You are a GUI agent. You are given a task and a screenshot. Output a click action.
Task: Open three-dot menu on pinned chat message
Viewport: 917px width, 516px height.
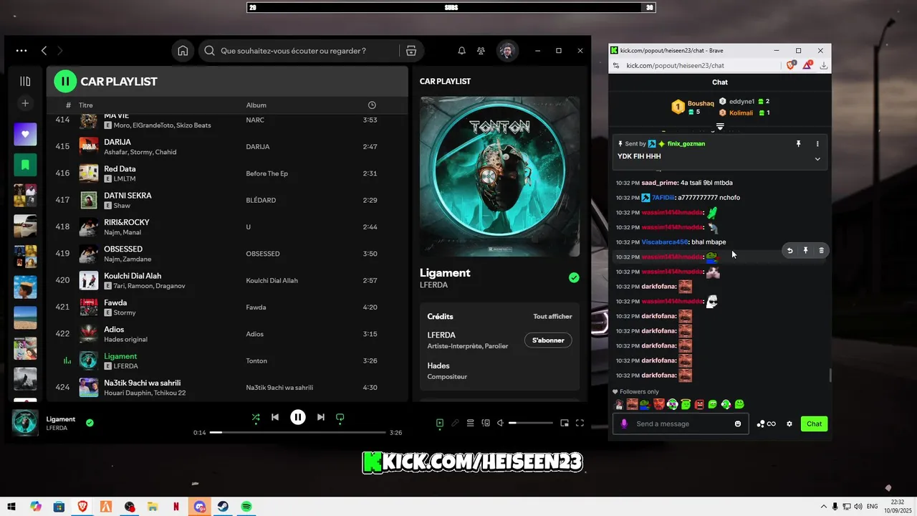[x=817, y=144]
